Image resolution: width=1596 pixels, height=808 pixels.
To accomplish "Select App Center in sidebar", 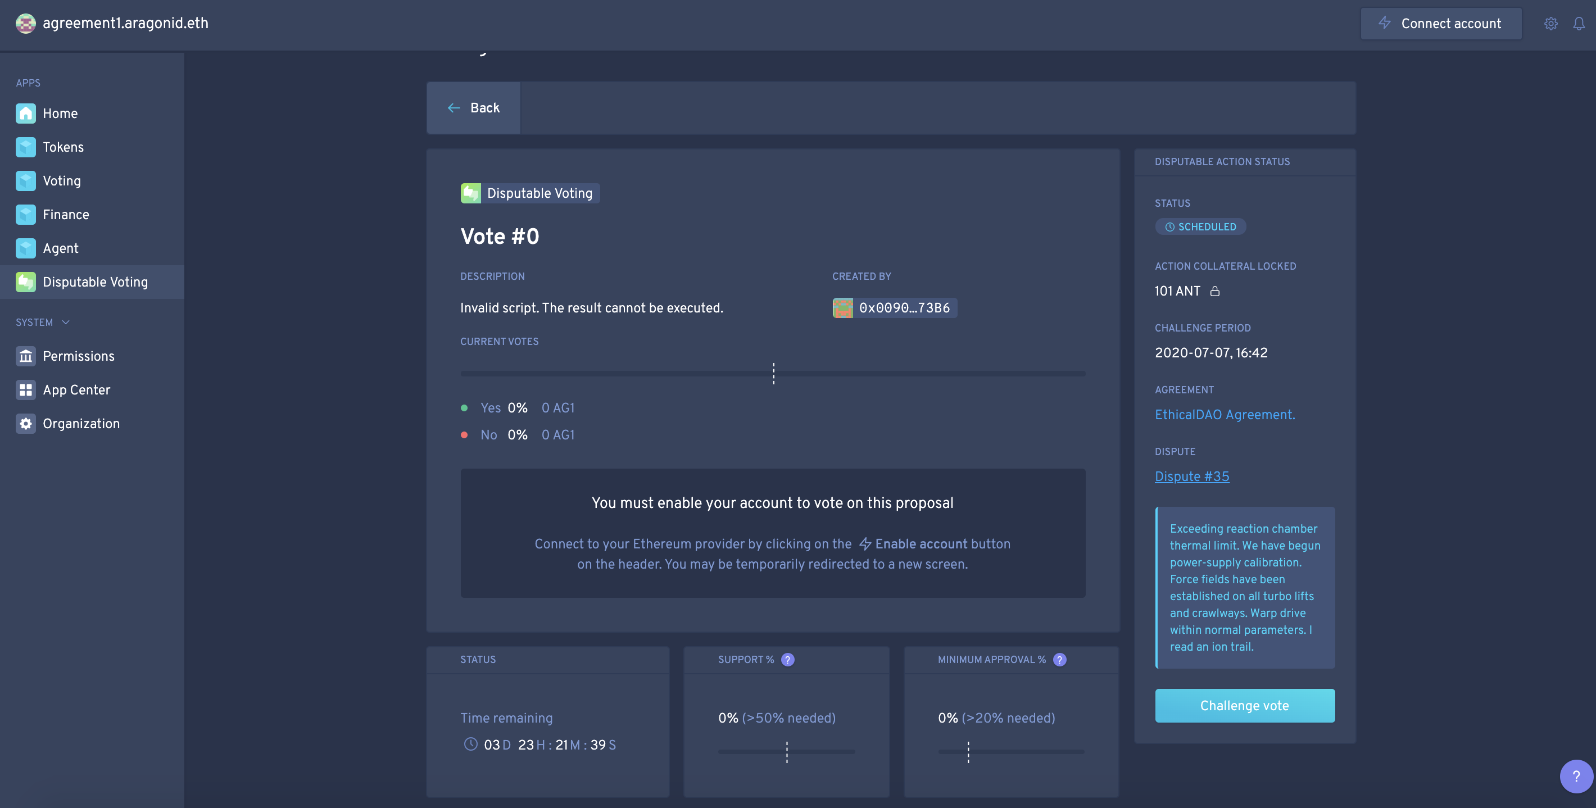I will 76,390.
